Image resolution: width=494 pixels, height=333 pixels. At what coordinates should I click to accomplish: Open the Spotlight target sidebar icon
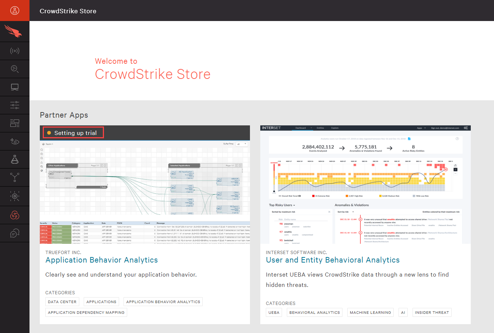pyautogui.click(x=15, y=196)
